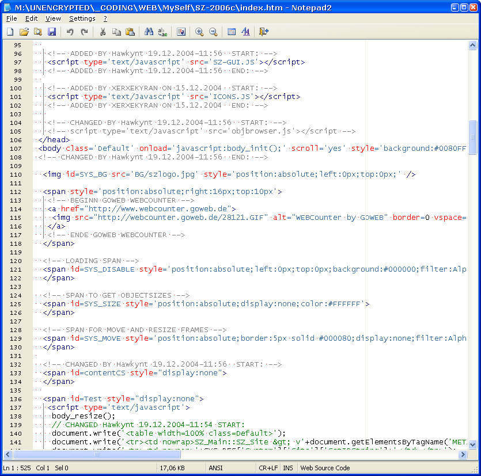481x476 pixels.
Task: Paste clipboard contents with the Paste icon
Action: point(130,32)
